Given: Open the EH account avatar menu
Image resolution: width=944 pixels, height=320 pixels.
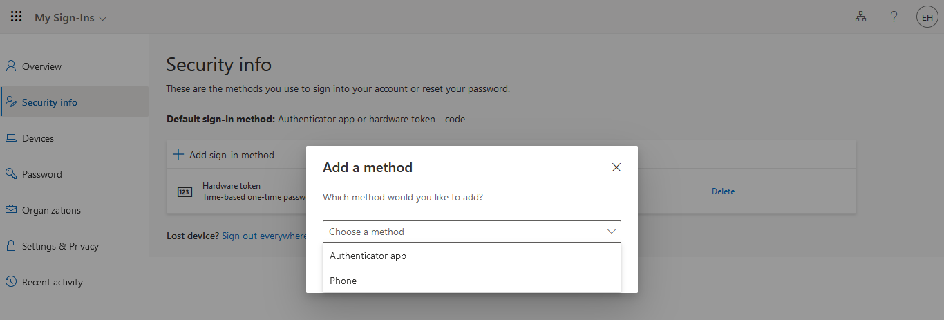Looking at the screenshot, I should [x=927, y=17].
